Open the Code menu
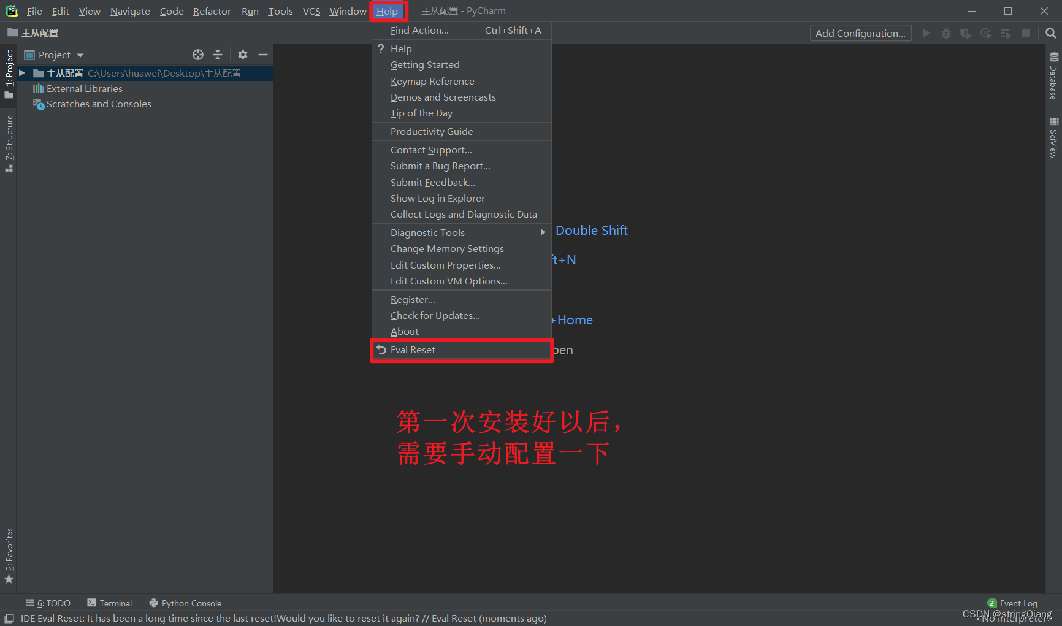The height and width of the screenshot is (626, 1062). [x=172, y=11]
